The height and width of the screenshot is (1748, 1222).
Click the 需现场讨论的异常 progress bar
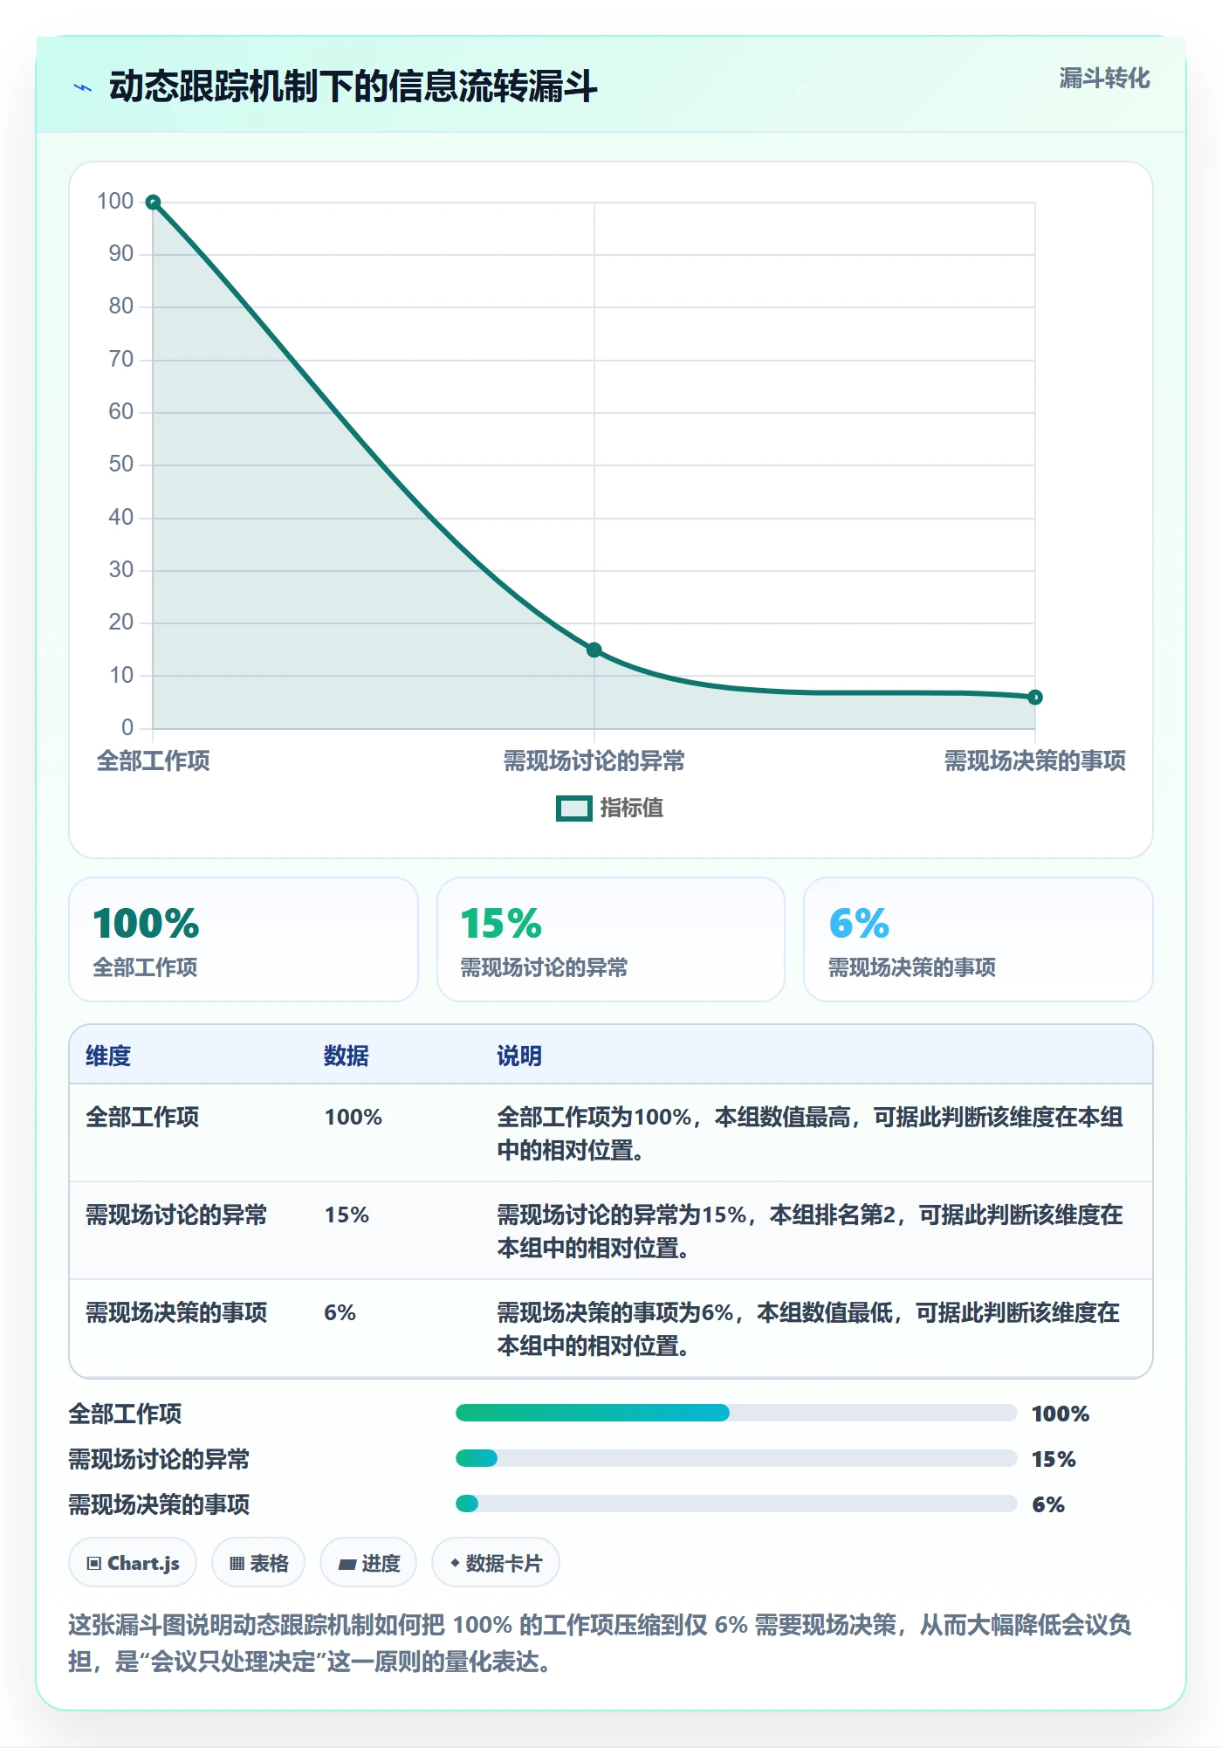736,1458
